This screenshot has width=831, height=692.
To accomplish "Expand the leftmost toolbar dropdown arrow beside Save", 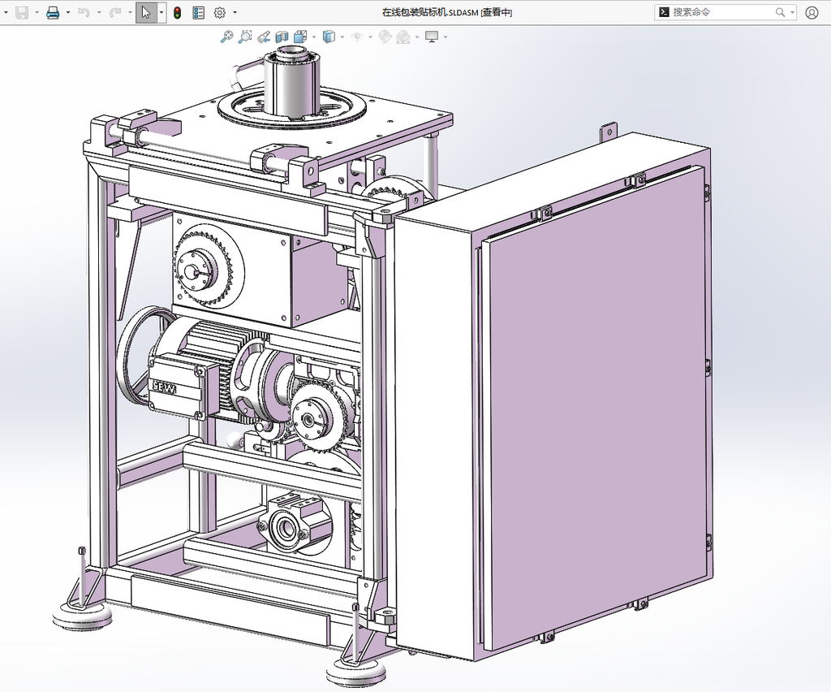I will (6, 12).
